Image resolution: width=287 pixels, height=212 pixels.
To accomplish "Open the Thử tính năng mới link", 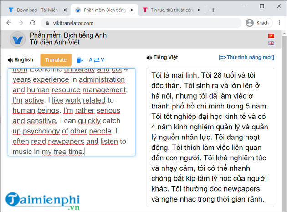I will pos(246,57).
